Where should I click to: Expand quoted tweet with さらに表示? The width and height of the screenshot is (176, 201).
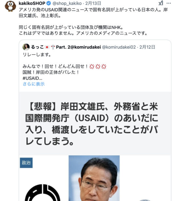point(34,84)
